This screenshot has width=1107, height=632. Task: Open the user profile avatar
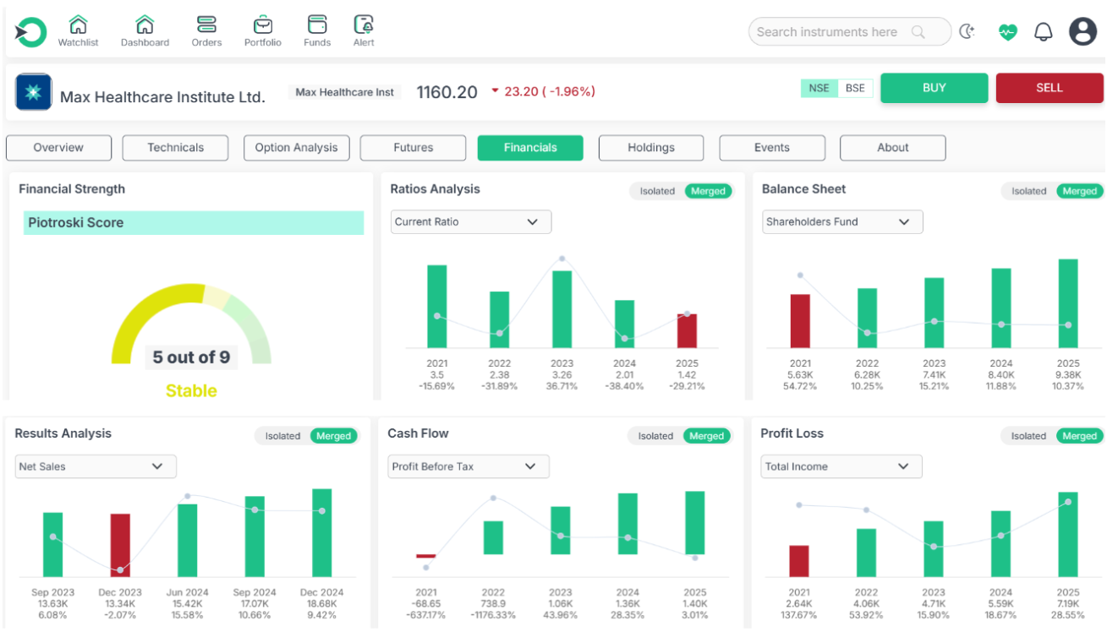point(1082,32)
